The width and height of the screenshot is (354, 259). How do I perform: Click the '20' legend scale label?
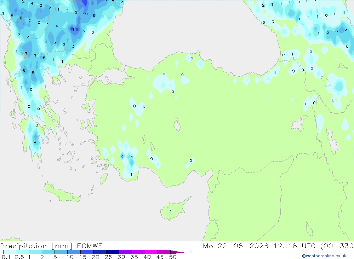(x=96, y=257)
